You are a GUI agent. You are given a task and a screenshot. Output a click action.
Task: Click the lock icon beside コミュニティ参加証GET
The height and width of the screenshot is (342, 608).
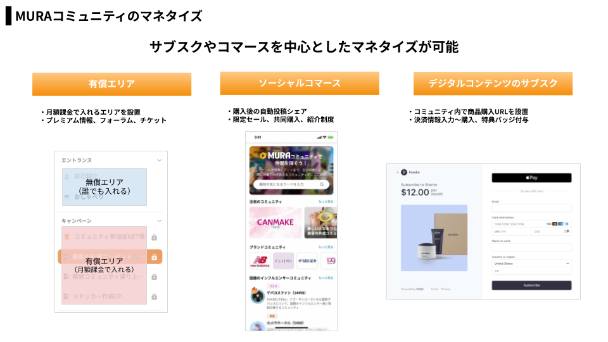coord(154,237)
